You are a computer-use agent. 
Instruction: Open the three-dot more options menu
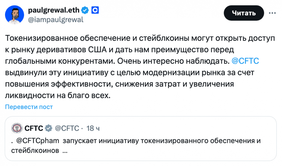(272, 13)
